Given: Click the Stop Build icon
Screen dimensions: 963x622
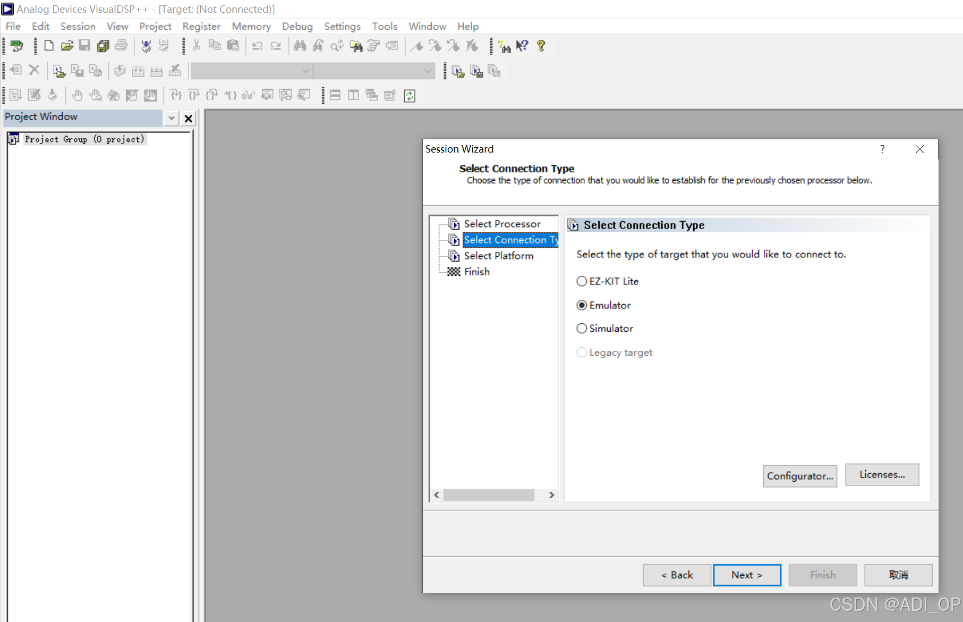Looking at the screenshot, I should [175, 71].
